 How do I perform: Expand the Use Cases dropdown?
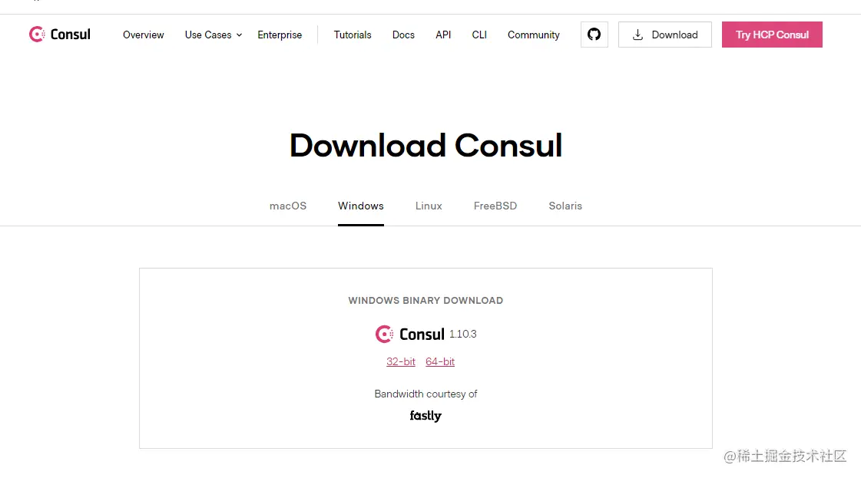(213, 35)
